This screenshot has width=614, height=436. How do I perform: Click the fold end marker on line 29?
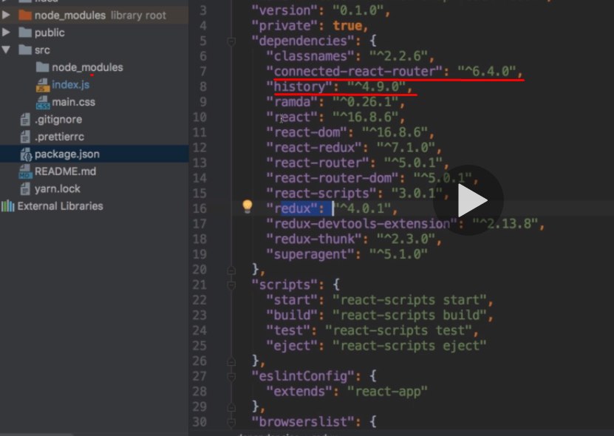[231, 407]
